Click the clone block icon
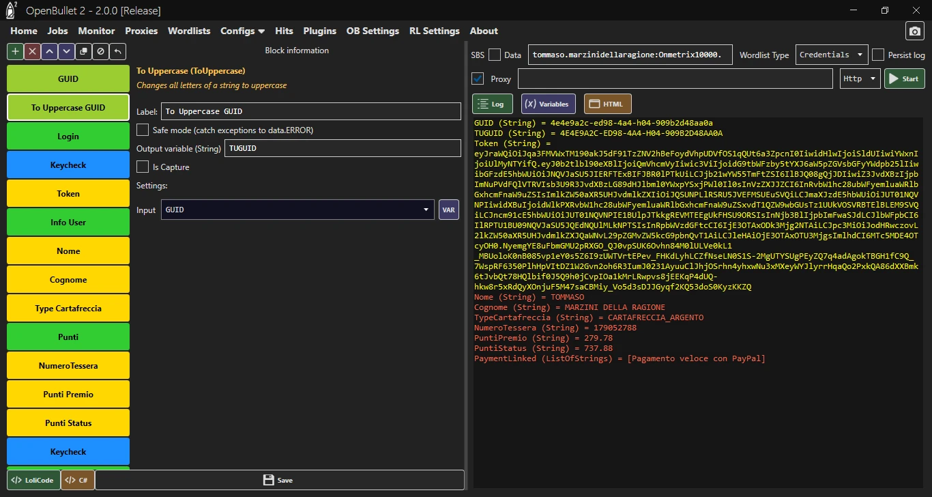The image size is (932, 497). 83,51
